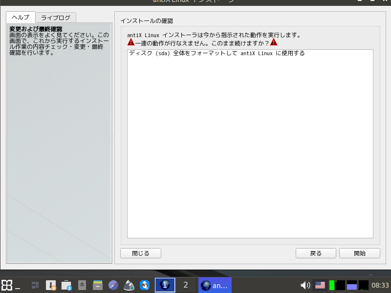Screen dimensions: 391x293
Task: Open the application menu in the taskbar
Action: coord(7,285)
